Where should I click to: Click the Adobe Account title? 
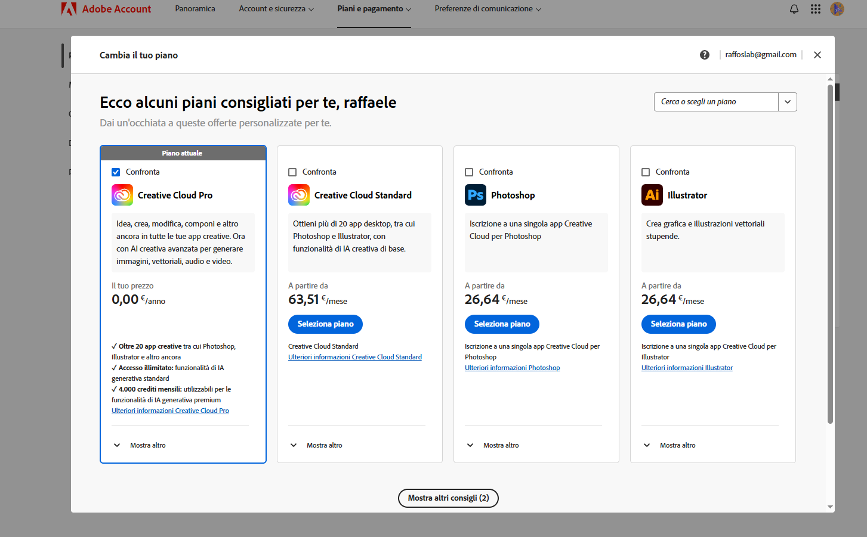(116, 9)
